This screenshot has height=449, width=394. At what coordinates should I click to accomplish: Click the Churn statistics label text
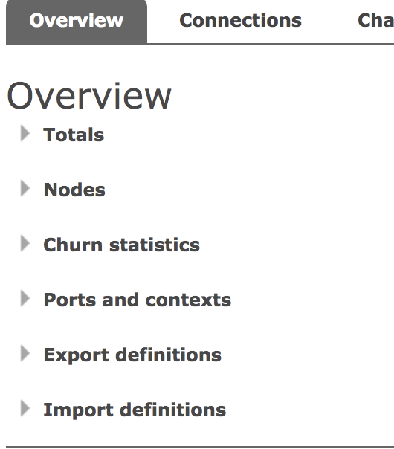[121, 245]
